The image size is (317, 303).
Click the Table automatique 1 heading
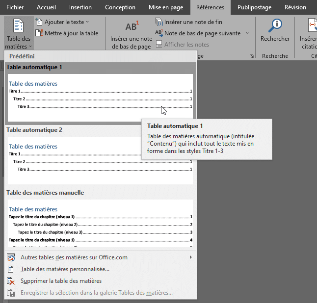34,67
